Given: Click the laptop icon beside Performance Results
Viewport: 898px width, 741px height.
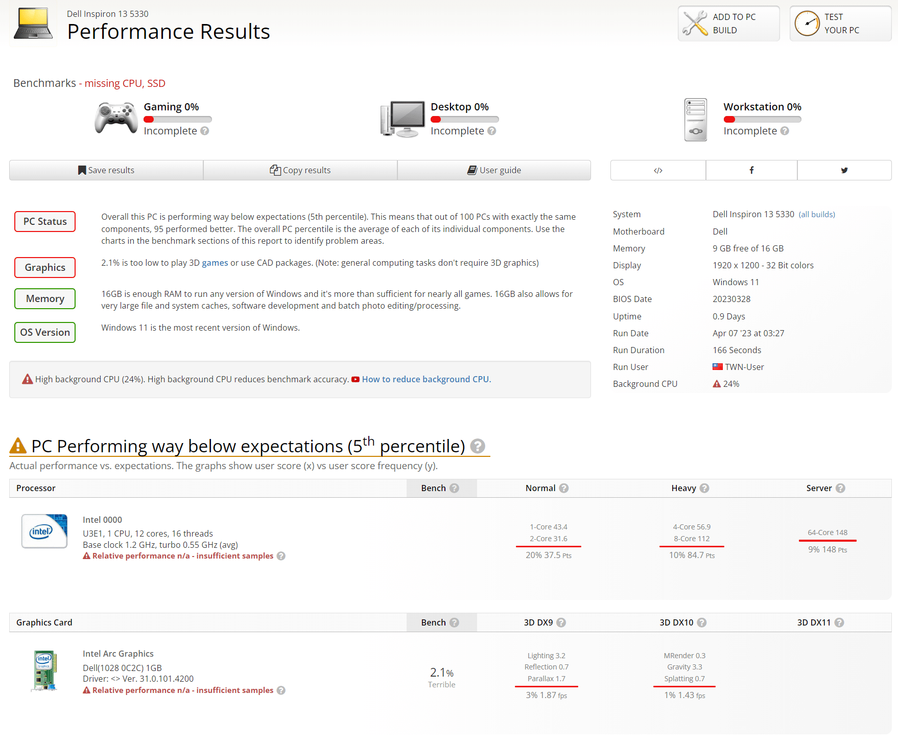Looking at the screenshot, I should 33,24.
